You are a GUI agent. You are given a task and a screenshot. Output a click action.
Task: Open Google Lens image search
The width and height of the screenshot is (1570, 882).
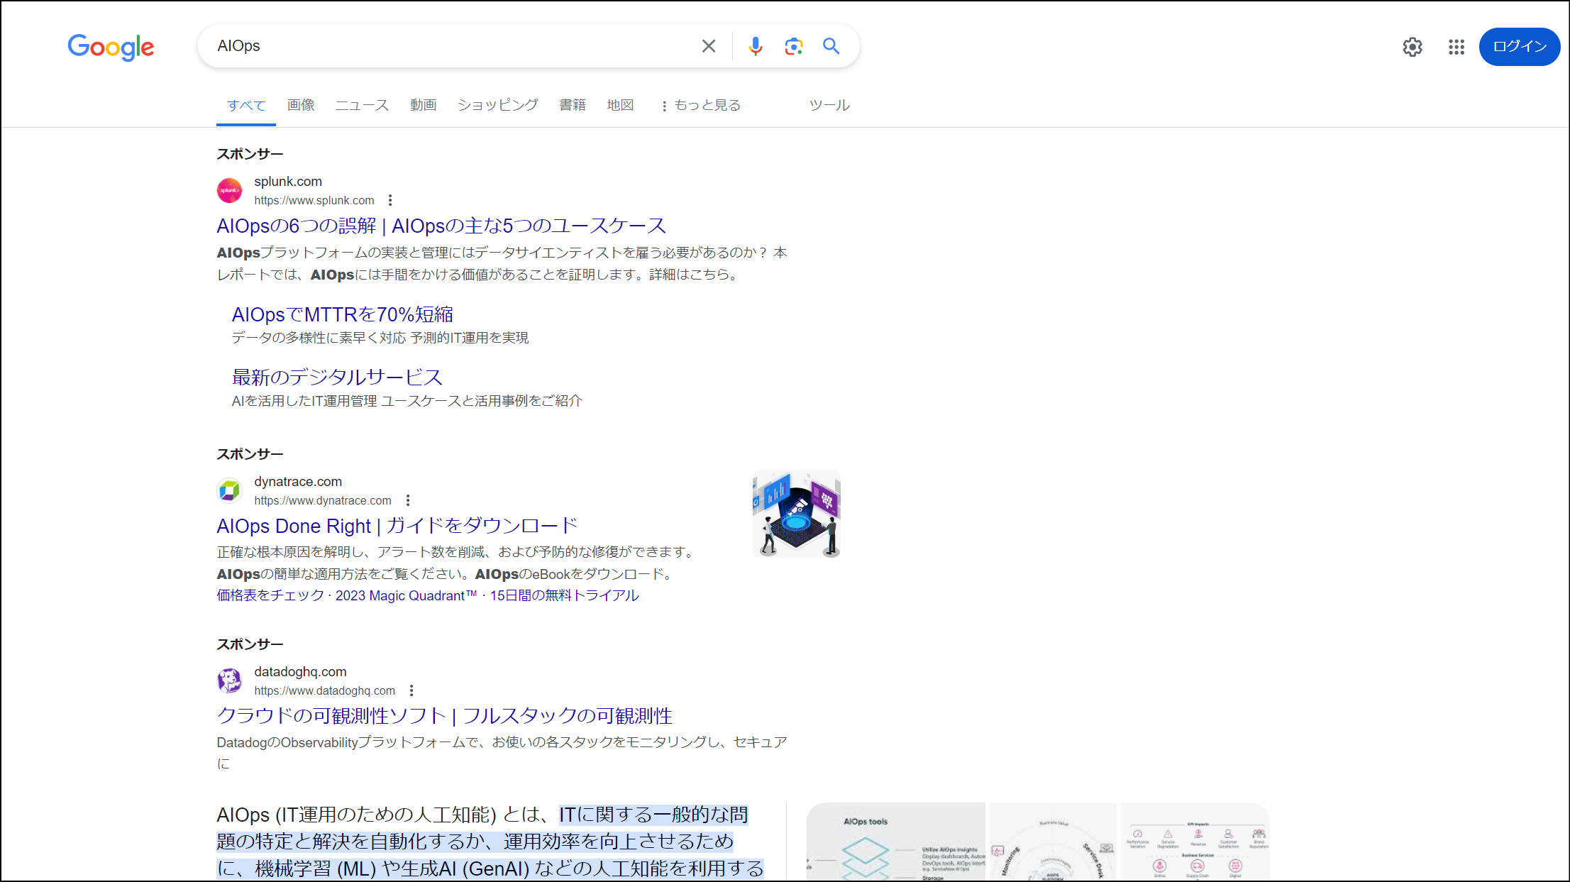point(793,45)
